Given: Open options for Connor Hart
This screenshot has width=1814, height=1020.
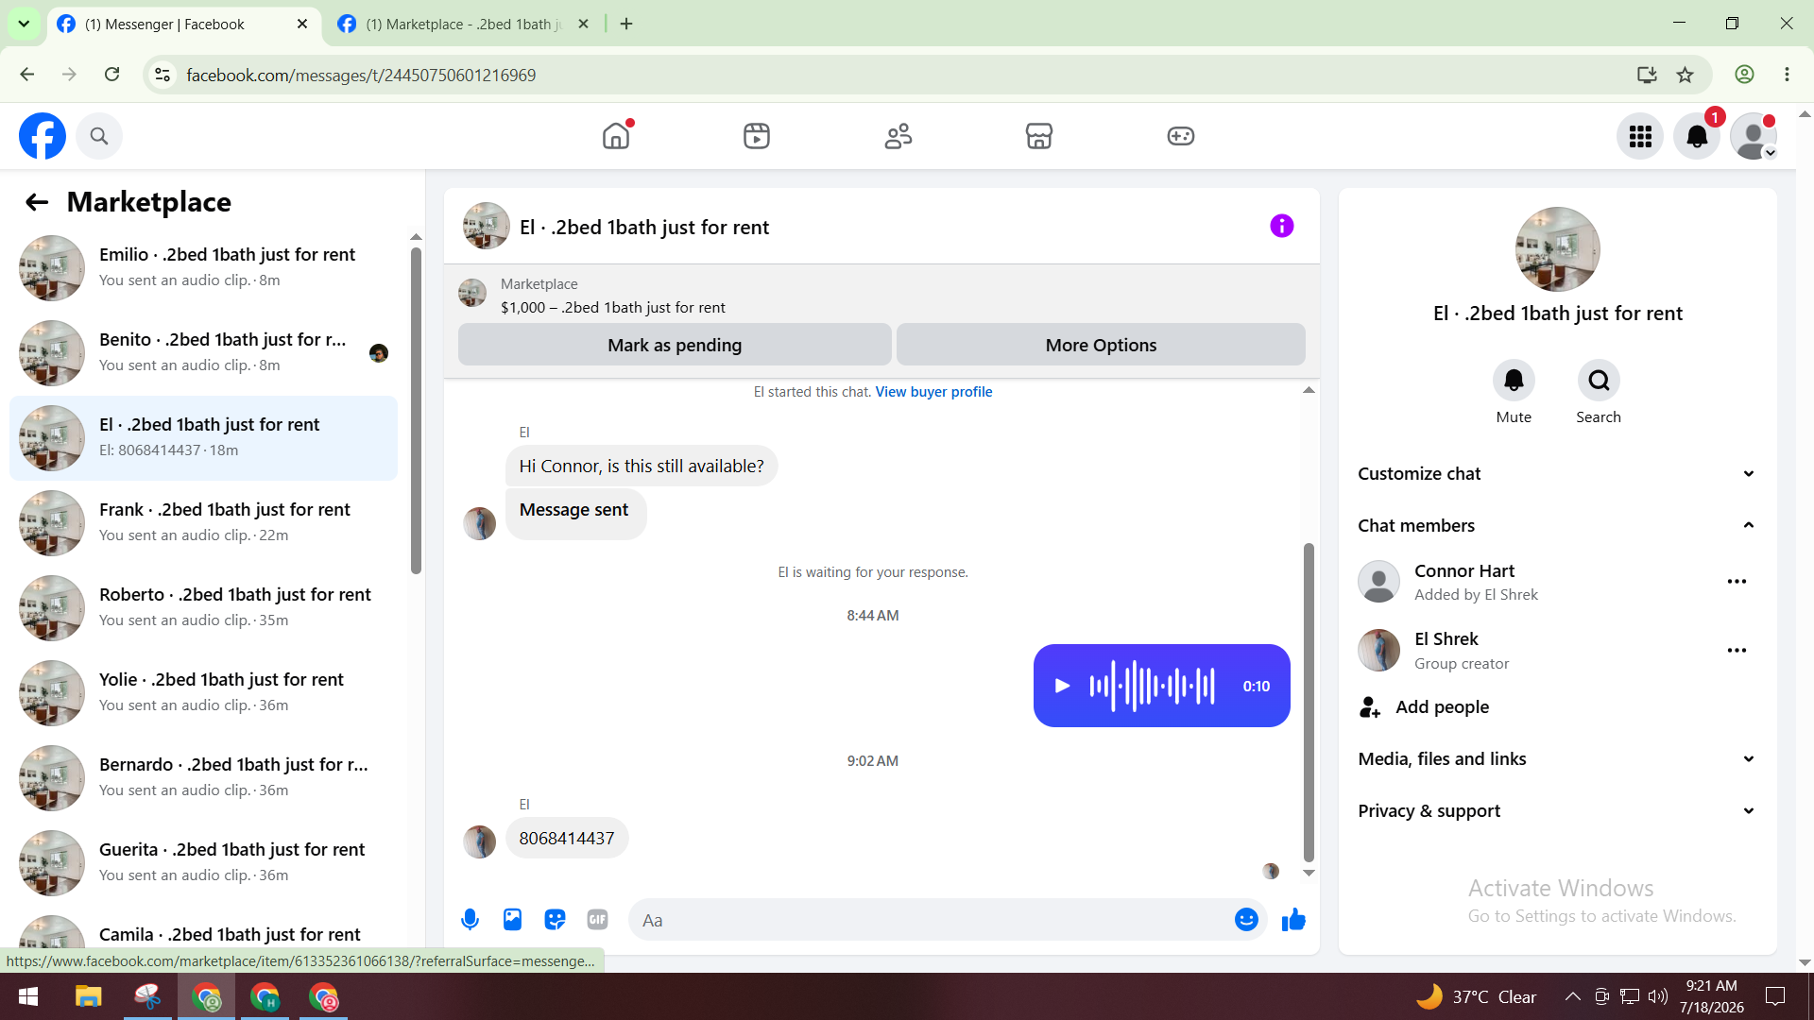Looking at the screenshot, I should point(1737,582).
